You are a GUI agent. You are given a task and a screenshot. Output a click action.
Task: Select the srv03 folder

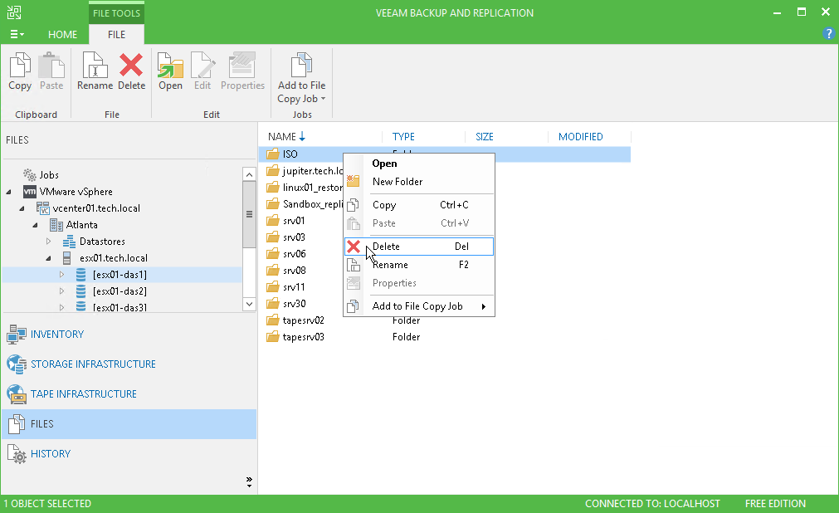(294, 237)
